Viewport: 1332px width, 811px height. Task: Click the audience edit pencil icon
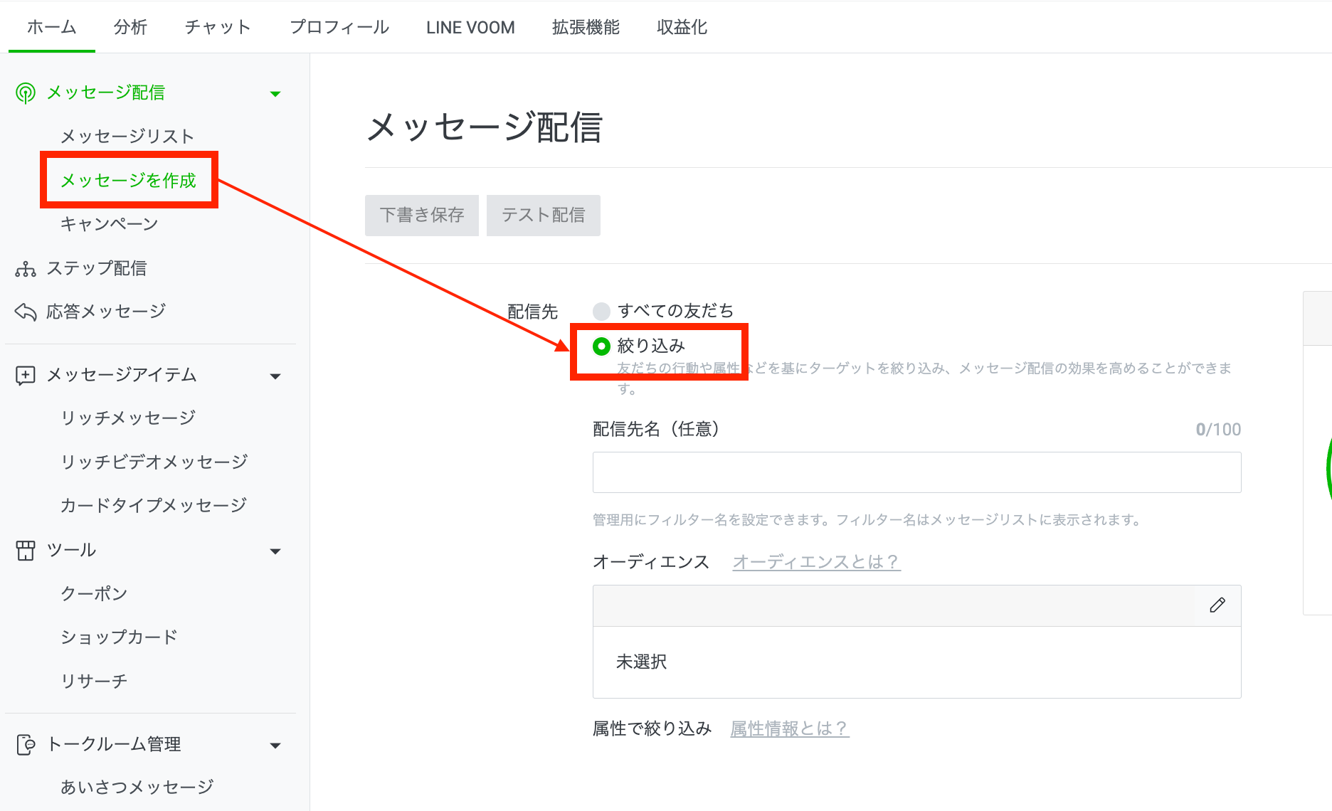tap(1217, 605)
